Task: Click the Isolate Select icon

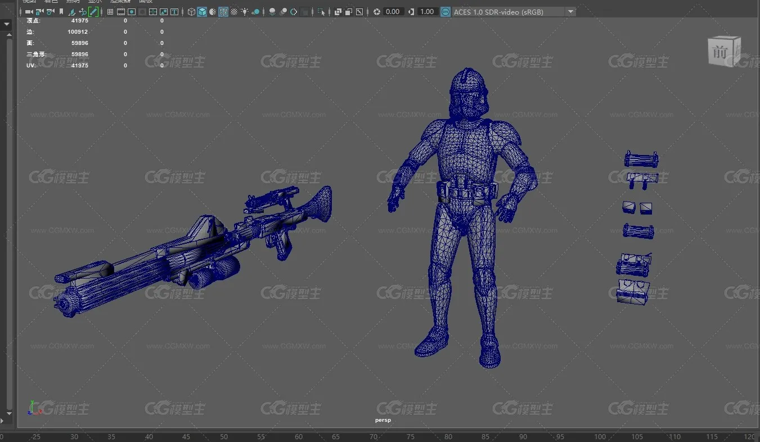Action: (x=321, y=11)
